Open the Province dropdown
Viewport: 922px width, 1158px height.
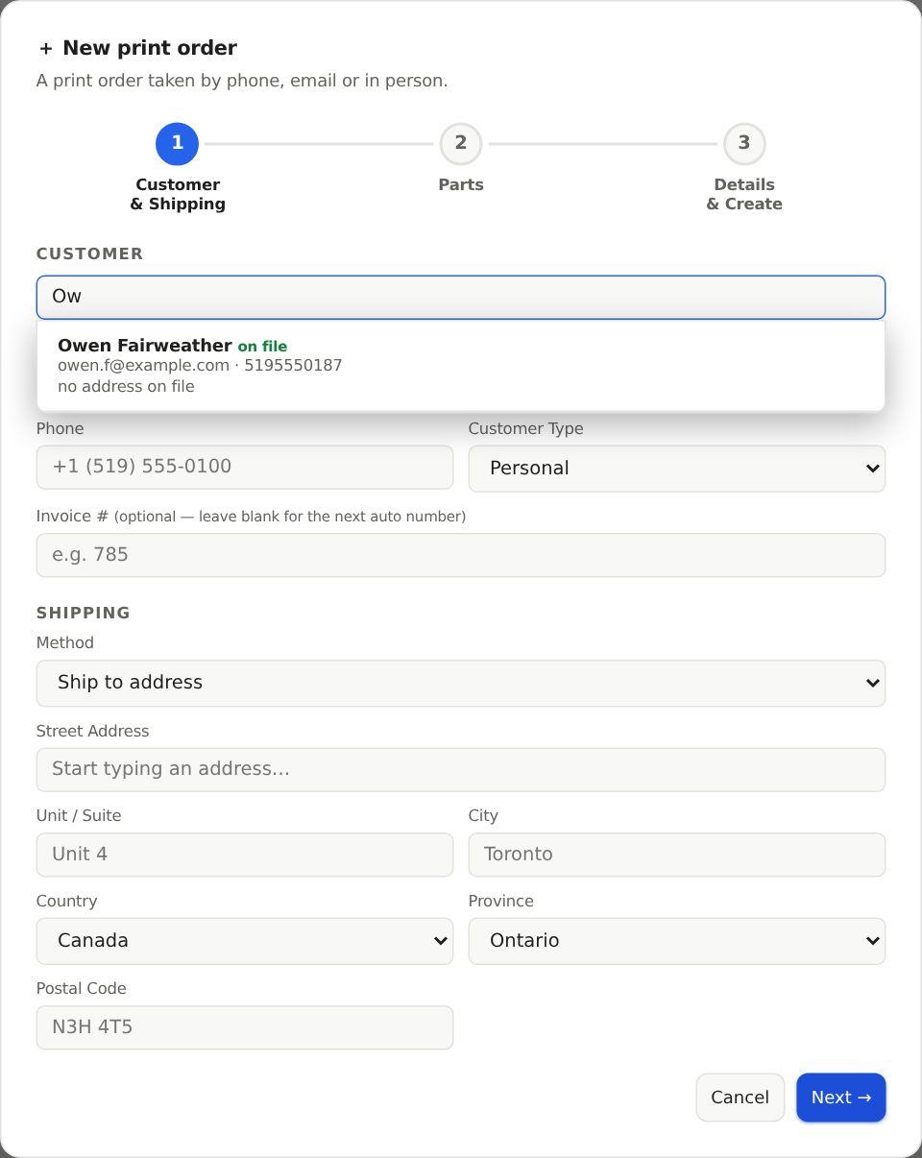pos(677,941)
